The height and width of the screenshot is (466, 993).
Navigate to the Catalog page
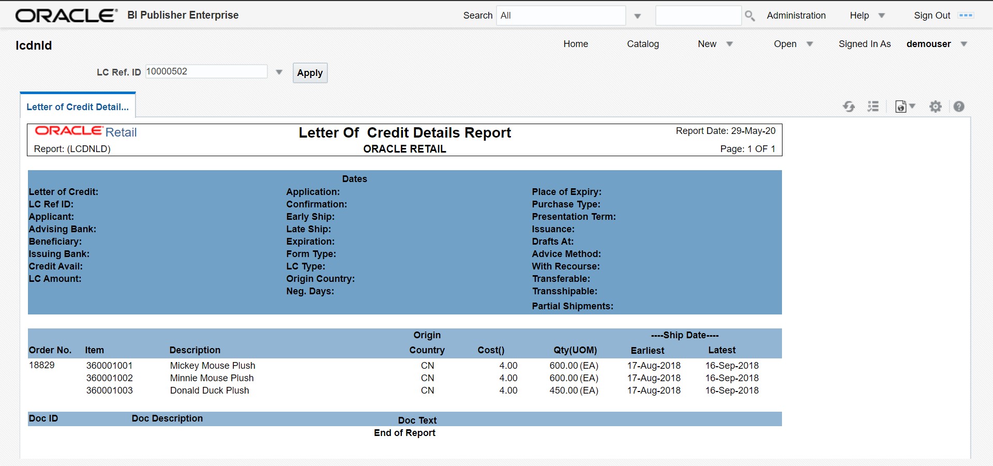coord(642,44)
